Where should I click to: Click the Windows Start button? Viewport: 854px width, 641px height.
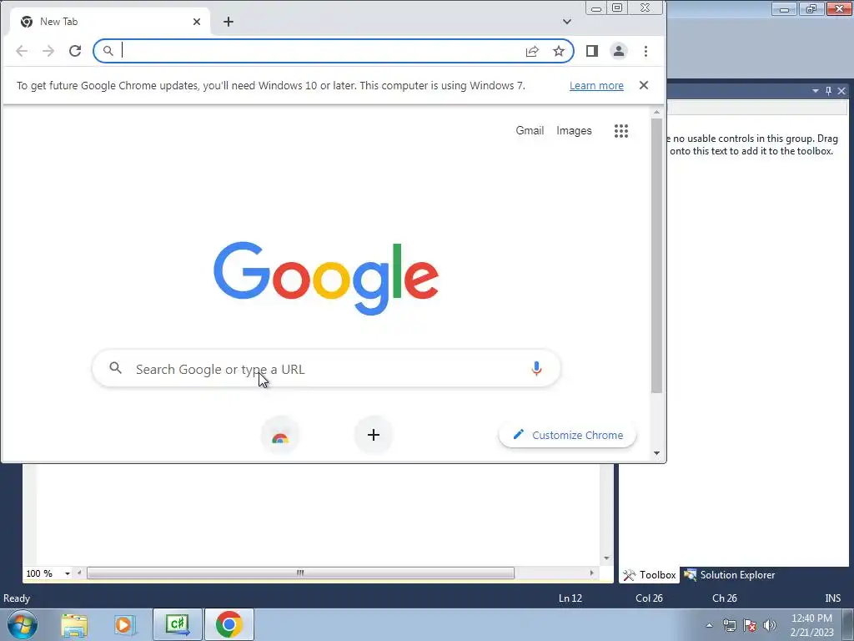coord(23,624)
